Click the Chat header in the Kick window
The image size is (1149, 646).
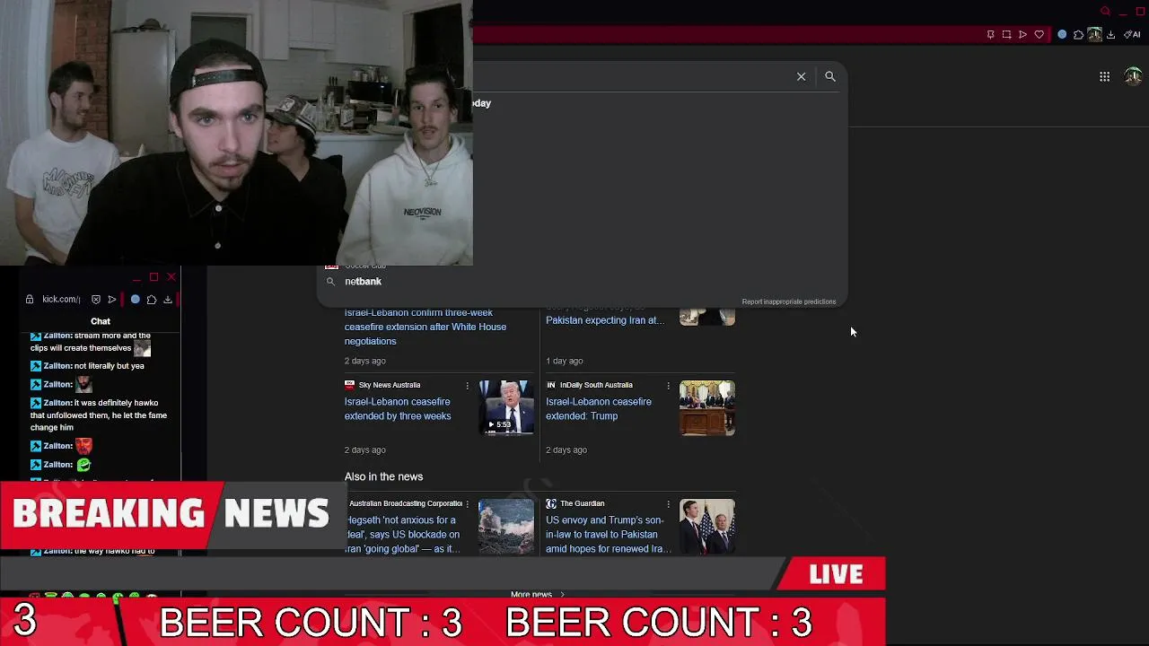pyautogui.click(x=101, y=321)
